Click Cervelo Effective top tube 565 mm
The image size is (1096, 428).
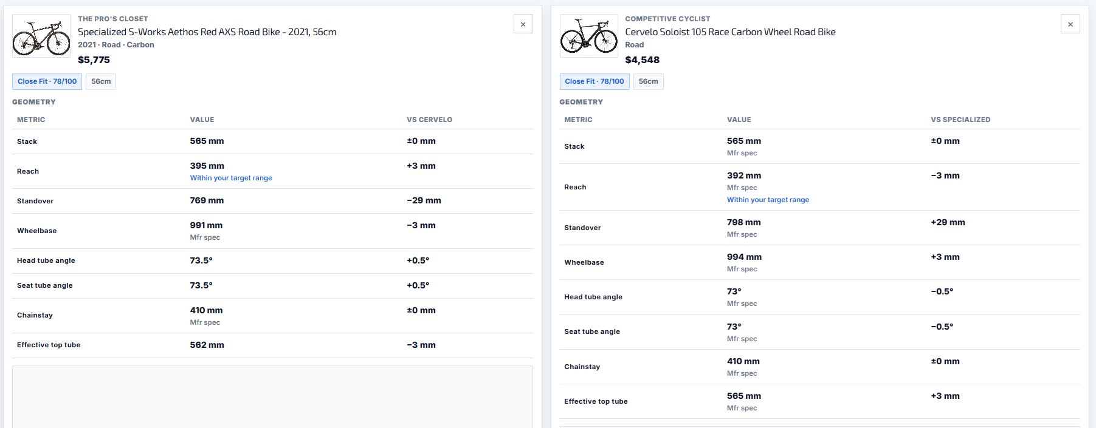(x=744, y=396)
